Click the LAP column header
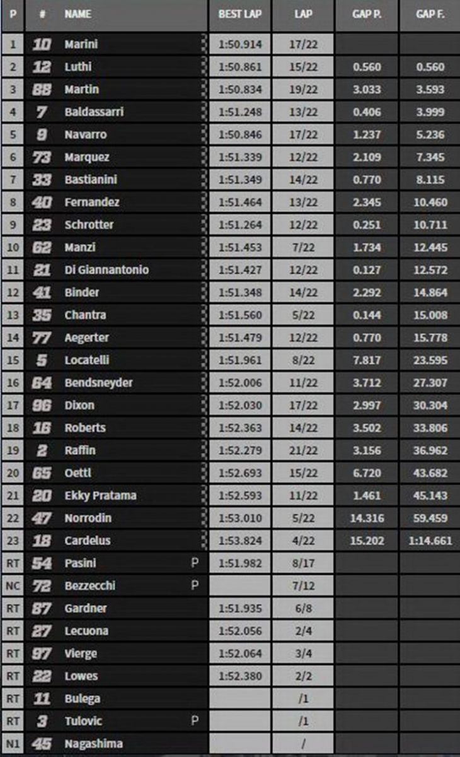460x757 pixels. (x=304, y=14)
